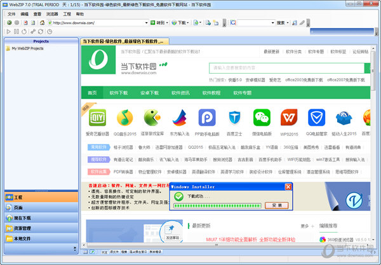Open the 东方输入法 app icon
The height and width of the screenshot is (265, 381).
point(180,118)
